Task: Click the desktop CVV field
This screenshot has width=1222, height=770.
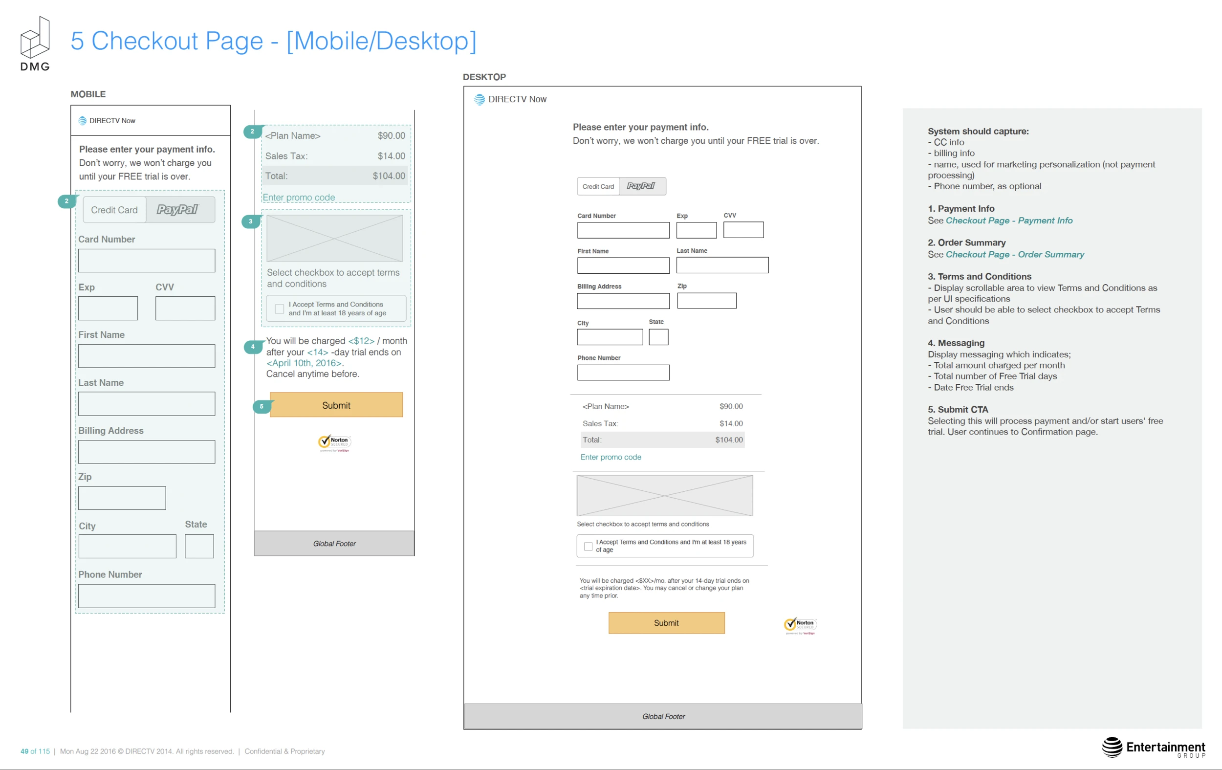Action: (x=744, y=230)
